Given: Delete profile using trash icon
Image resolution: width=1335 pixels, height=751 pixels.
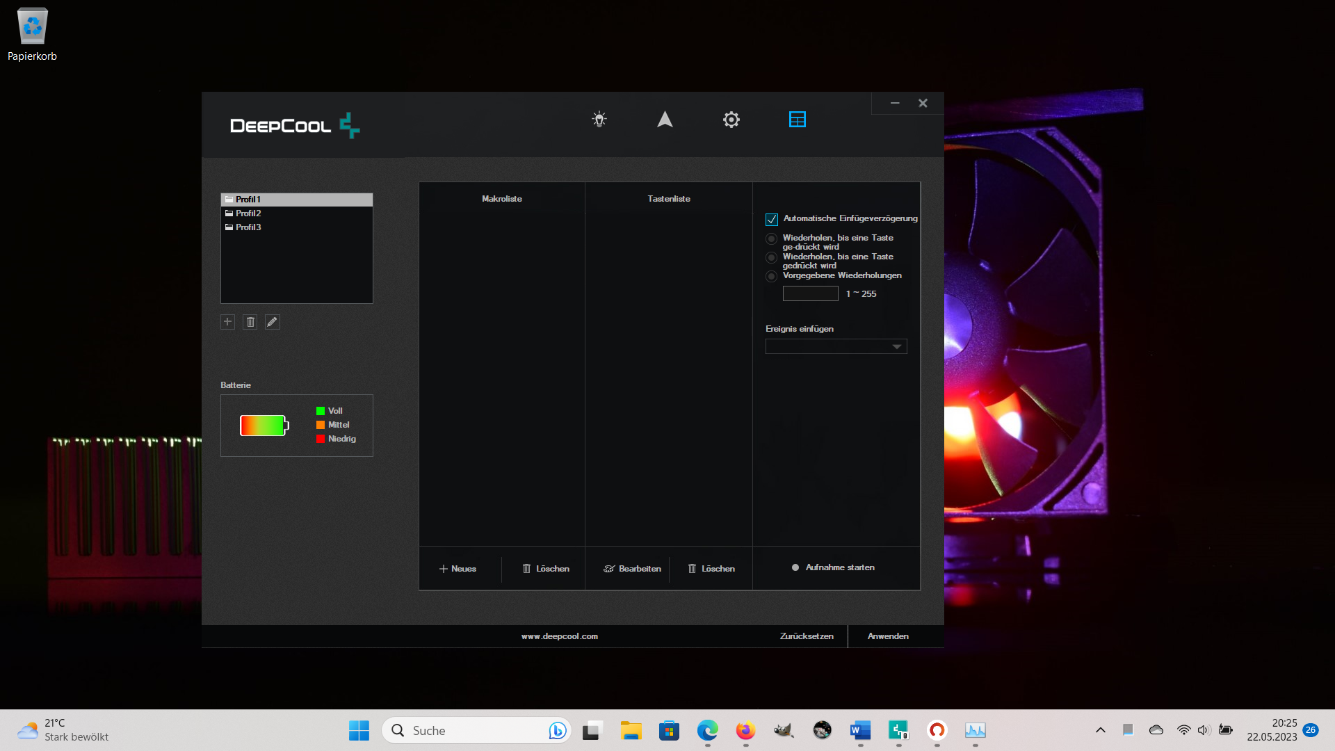Looking at the screenshot, I should pyautogui.click(x=250, y=322).
